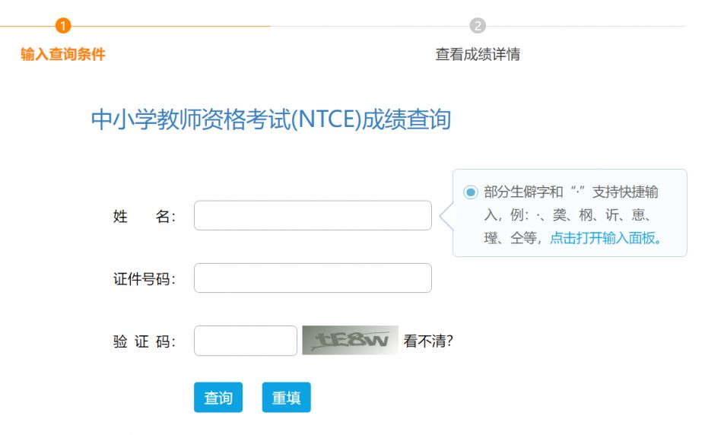Screen dimensions: 705x435
Task: Open the 点击打开输入面板 input panel link
Action: click(605, 238)
